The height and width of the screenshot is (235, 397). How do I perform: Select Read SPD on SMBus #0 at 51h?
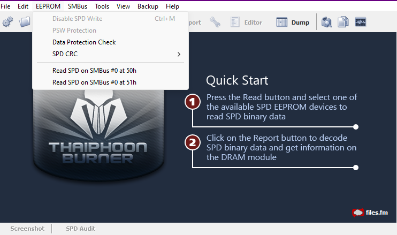point(110,82)
